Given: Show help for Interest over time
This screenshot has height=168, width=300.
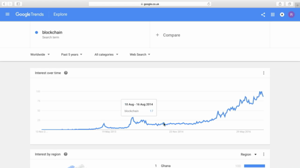Looking at the screenshot, I should [x=66, y=73].
